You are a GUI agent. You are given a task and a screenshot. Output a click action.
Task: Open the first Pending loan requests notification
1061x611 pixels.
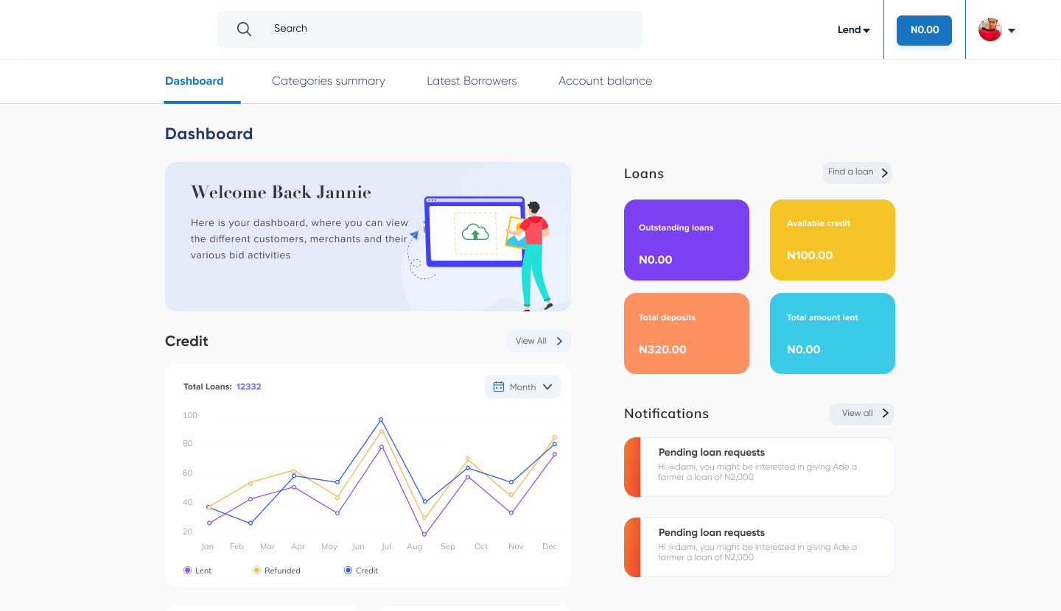[x=759, y=467]
